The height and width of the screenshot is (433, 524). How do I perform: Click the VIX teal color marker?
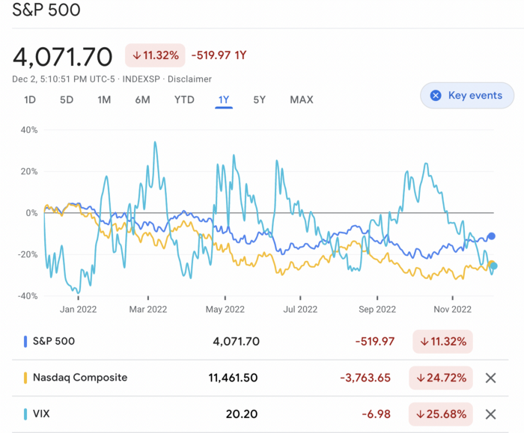point(25,414)
